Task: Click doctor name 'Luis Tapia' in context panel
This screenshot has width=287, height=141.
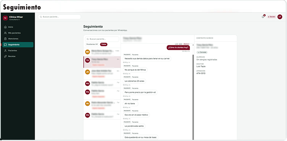Action: point(201,66)
